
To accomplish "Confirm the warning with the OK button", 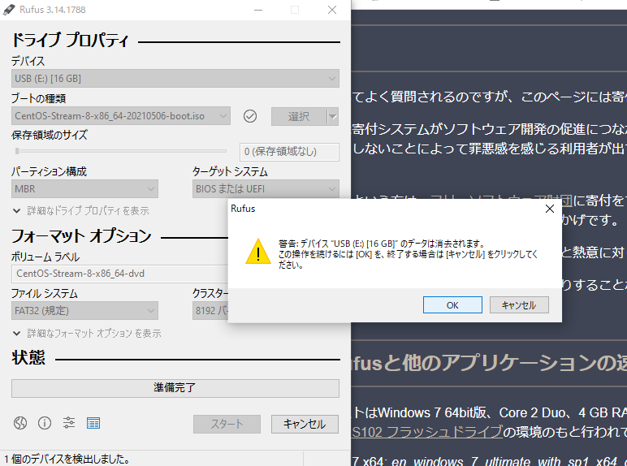I will coord(452,305).
